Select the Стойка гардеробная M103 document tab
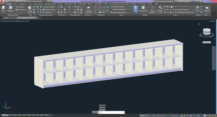 (27, 18)
